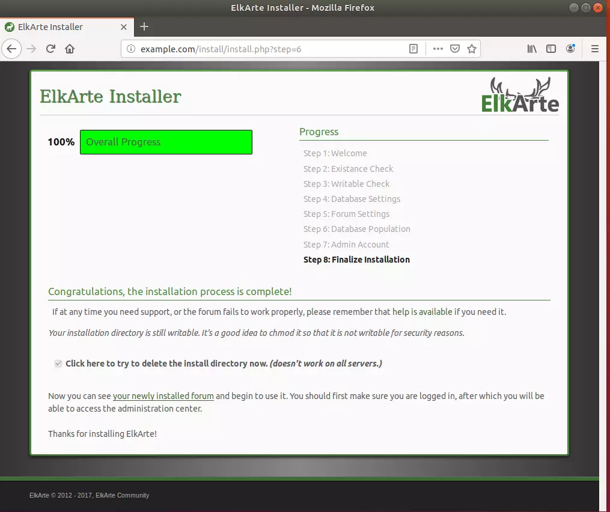
Task: Click the ElkArte logo image
Action: pyautogui.click(x=520, y=94)
